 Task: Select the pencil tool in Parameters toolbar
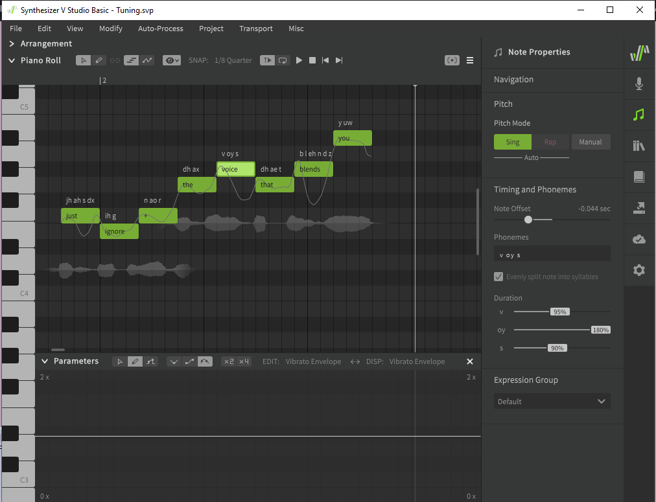pos(135,361)
